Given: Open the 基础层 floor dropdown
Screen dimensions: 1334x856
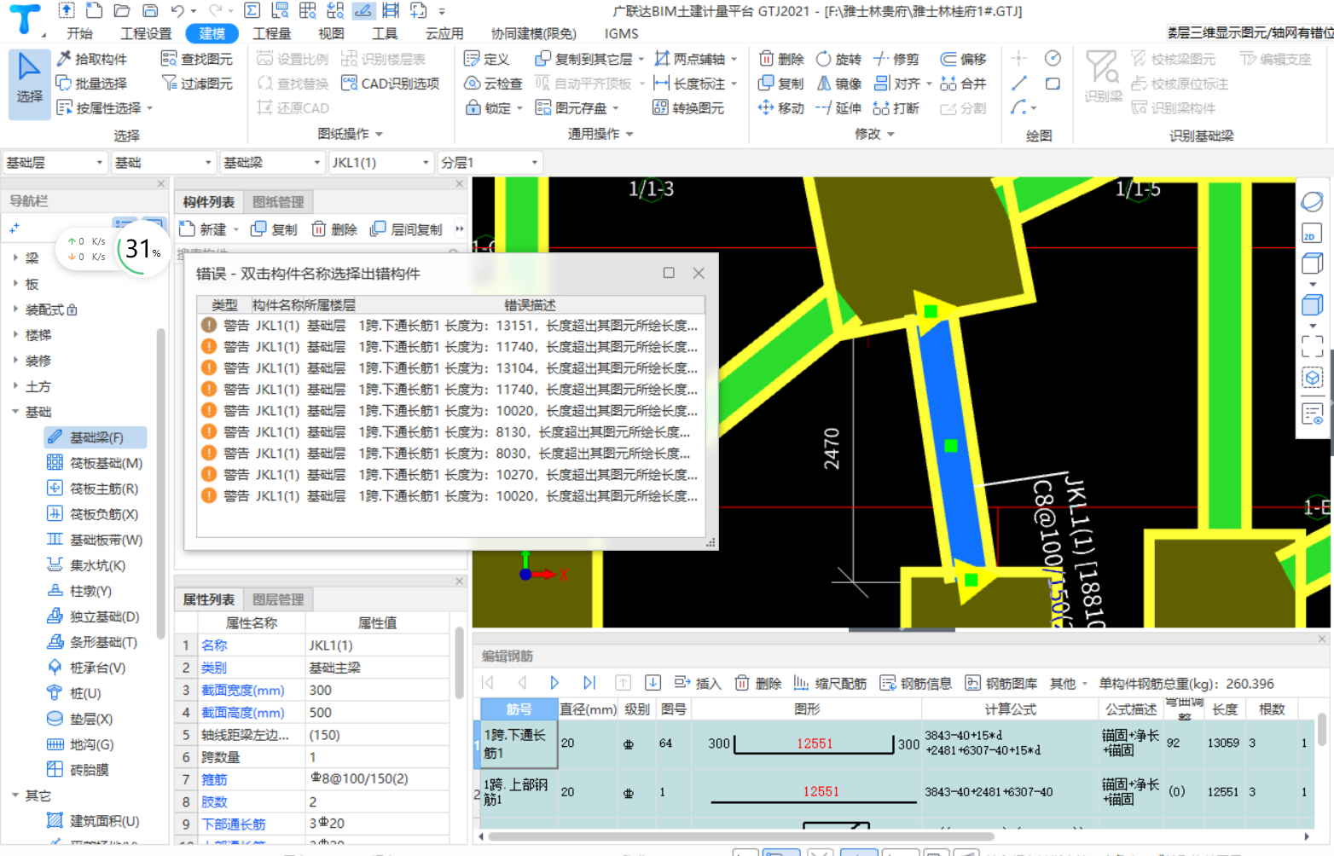Looking at the screenshot, I should click(x=55, y=162).
